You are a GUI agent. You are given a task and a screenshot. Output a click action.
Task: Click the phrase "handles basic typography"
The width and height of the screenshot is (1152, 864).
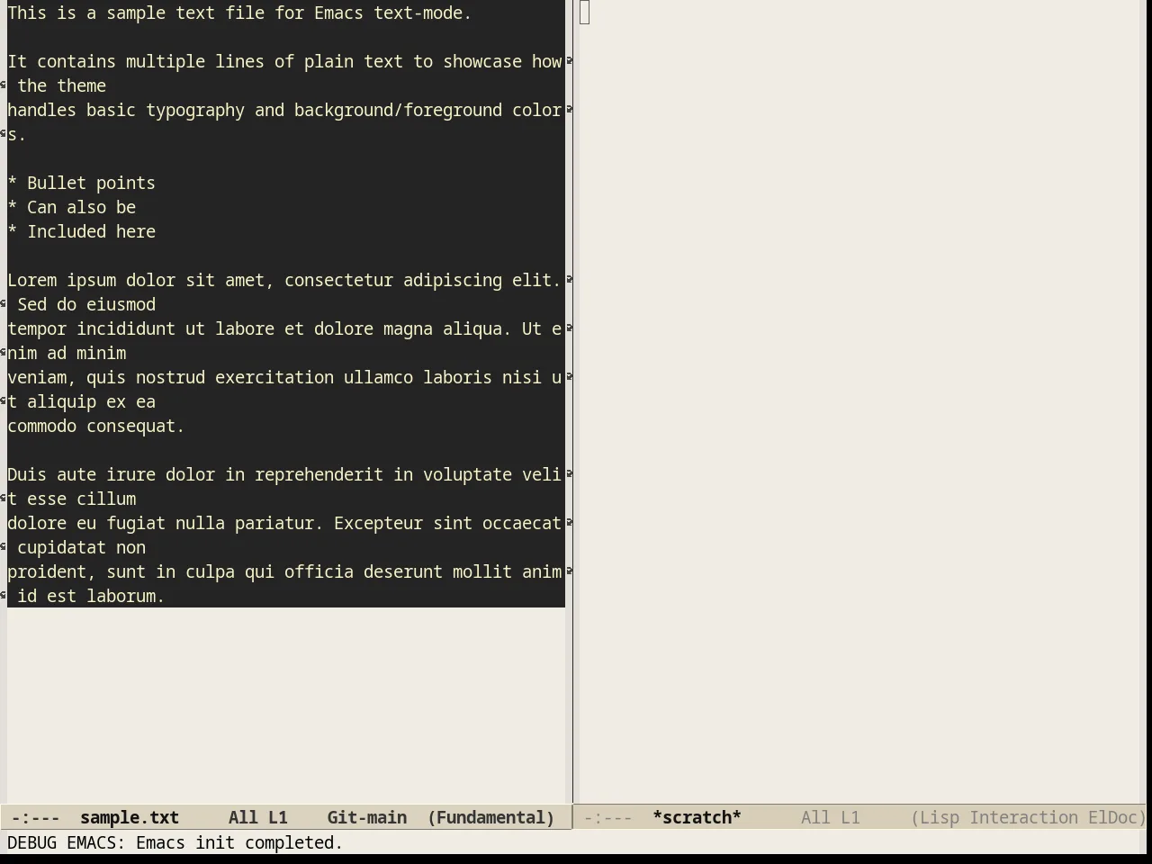tap(126, 110)
